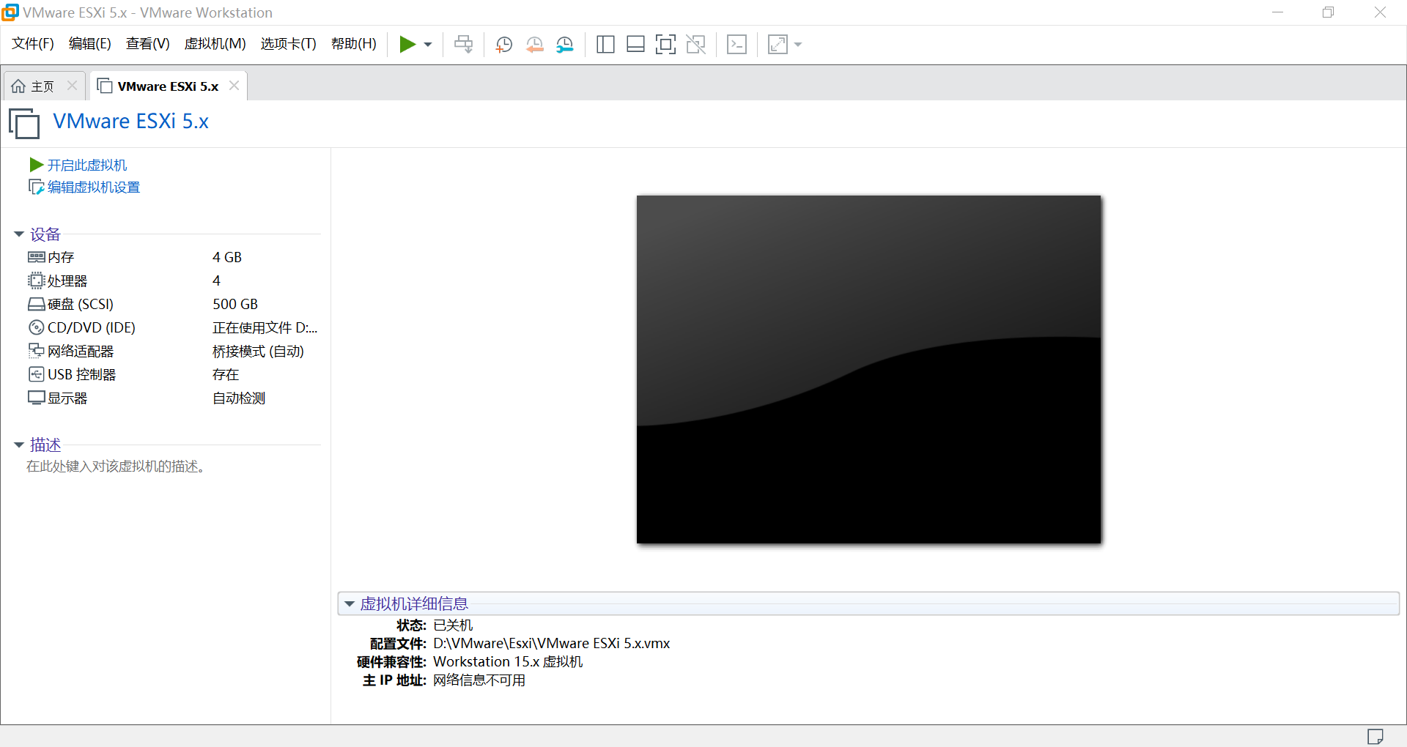
Task: Open the snapshot manager wrench icon
Action: (x=565, y=45)
